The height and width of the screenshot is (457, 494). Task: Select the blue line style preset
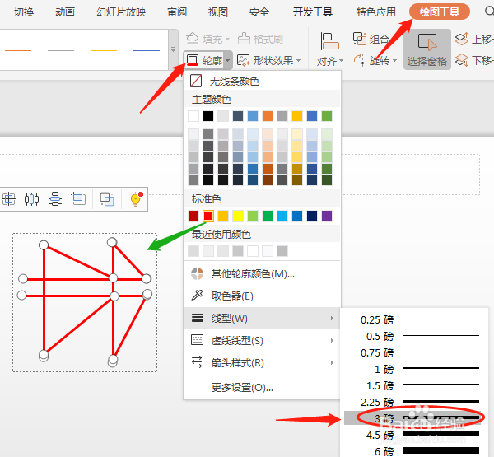147,50
